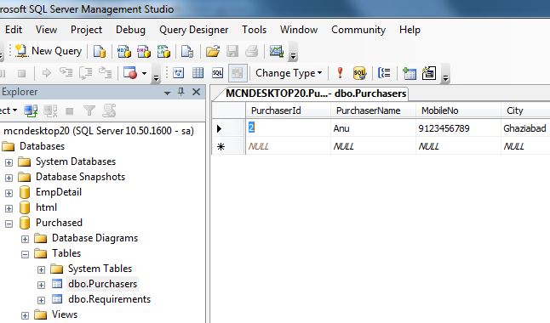Image resolution: width=550 pixels, height=323 pixels.
Task: Open the Help menu
Action: (410, 30)
